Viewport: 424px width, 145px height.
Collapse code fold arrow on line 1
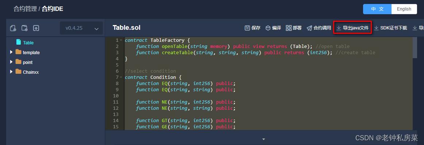pyautogui.click(x=121, y=40)
